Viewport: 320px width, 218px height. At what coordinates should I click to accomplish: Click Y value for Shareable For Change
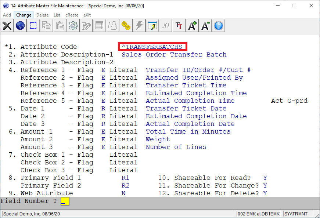pos(265,186)
